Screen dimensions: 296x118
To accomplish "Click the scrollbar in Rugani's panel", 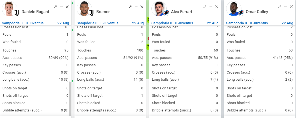I will pyautogui.click(x=70, y=98).
